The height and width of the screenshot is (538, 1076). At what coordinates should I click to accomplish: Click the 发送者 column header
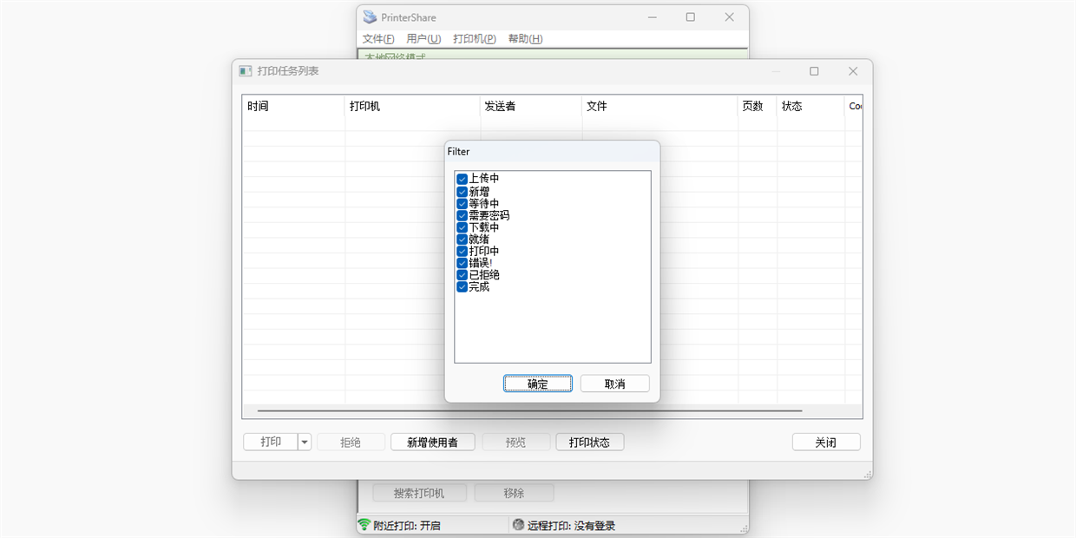click(x=500, y=107)
